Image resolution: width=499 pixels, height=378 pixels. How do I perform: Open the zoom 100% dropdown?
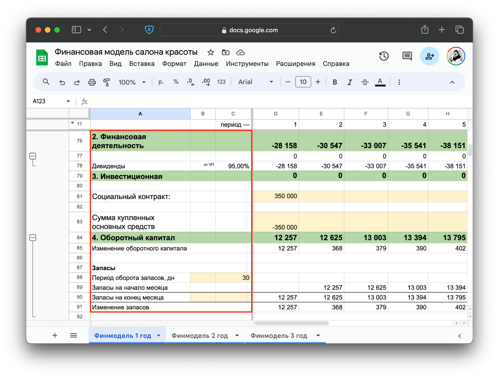click(x=132, y=82)
